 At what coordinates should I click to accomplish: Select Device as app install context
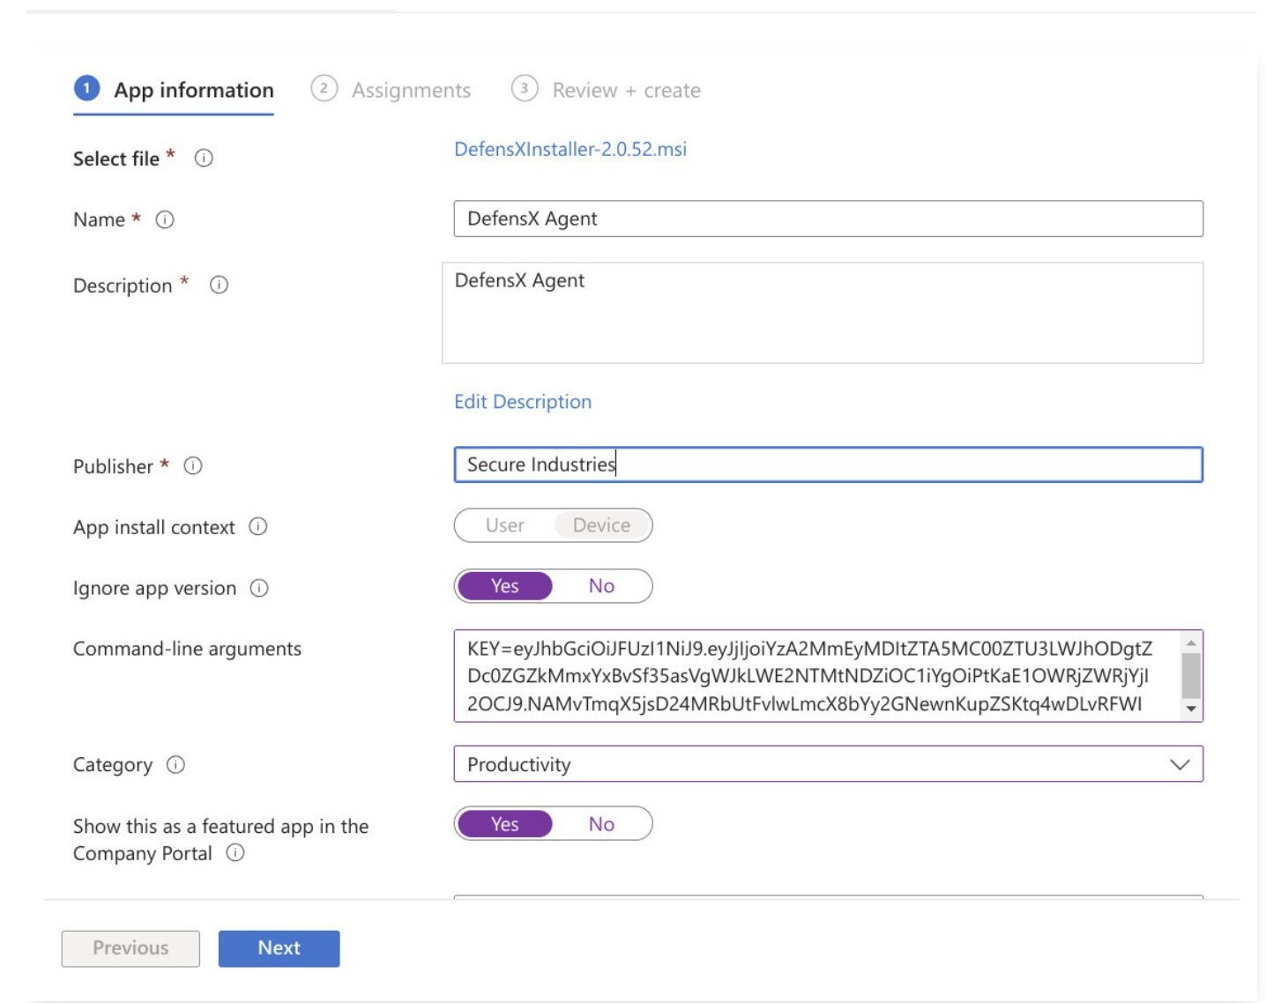pyautogui.click(x=602, y=525)
